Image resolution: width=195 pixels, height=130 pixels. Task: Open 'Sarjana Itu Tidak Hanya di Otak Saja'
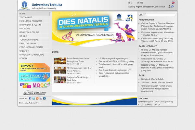pyautogui.click(x=79, y=79)
